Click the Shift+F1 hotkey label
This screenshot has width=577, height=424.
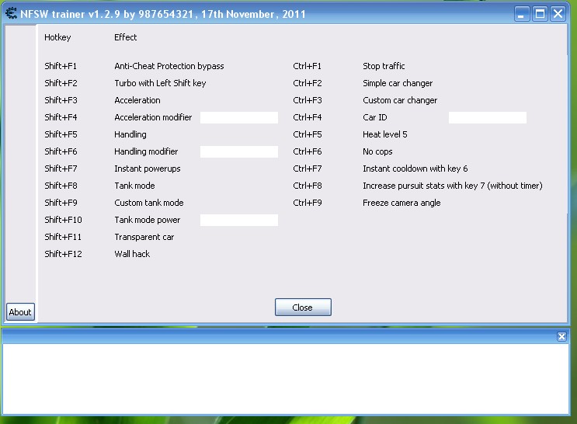coord(61,66)
